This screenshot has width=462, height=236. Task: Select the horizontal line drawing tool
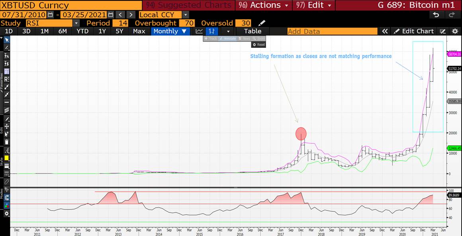click(6, 102)
